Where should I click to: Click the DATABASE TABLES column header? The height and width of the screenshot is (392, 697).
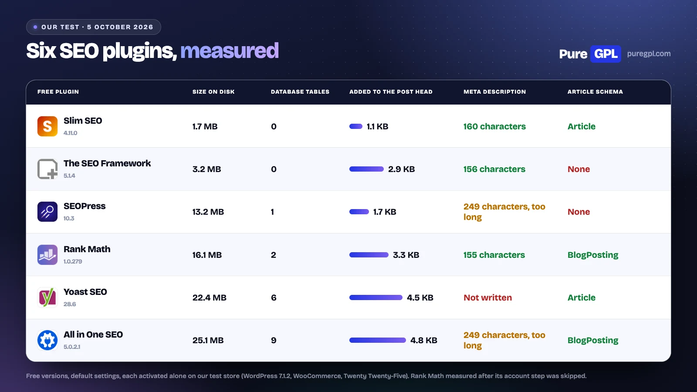point(300,92)
